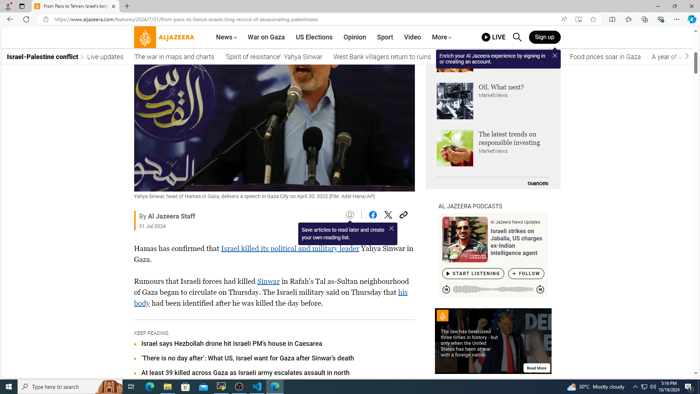Open US Elections section
This screenshot has height=394, width=700.
coord(314,37)
